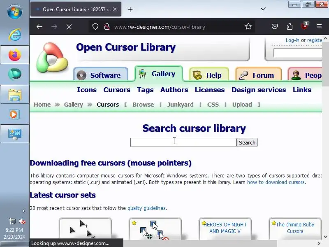Save page to Pocket
Screen dimensions: 329x247
(275, 26)
